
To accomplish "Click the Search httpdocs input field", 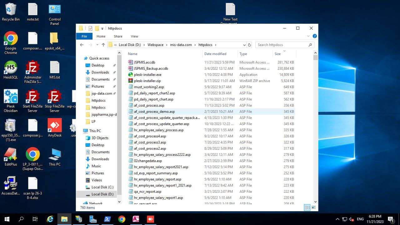I will [281, 45].
